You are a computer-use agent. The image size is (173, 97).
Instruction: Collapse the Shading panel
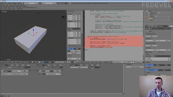[146, 68]
